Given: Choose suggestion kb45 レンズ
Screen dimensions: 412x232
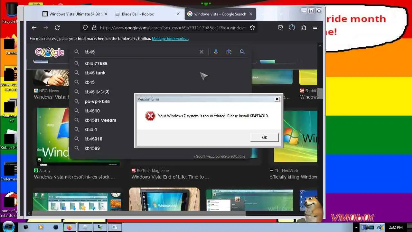Looking at the screenshot, I should coord(160,92).
